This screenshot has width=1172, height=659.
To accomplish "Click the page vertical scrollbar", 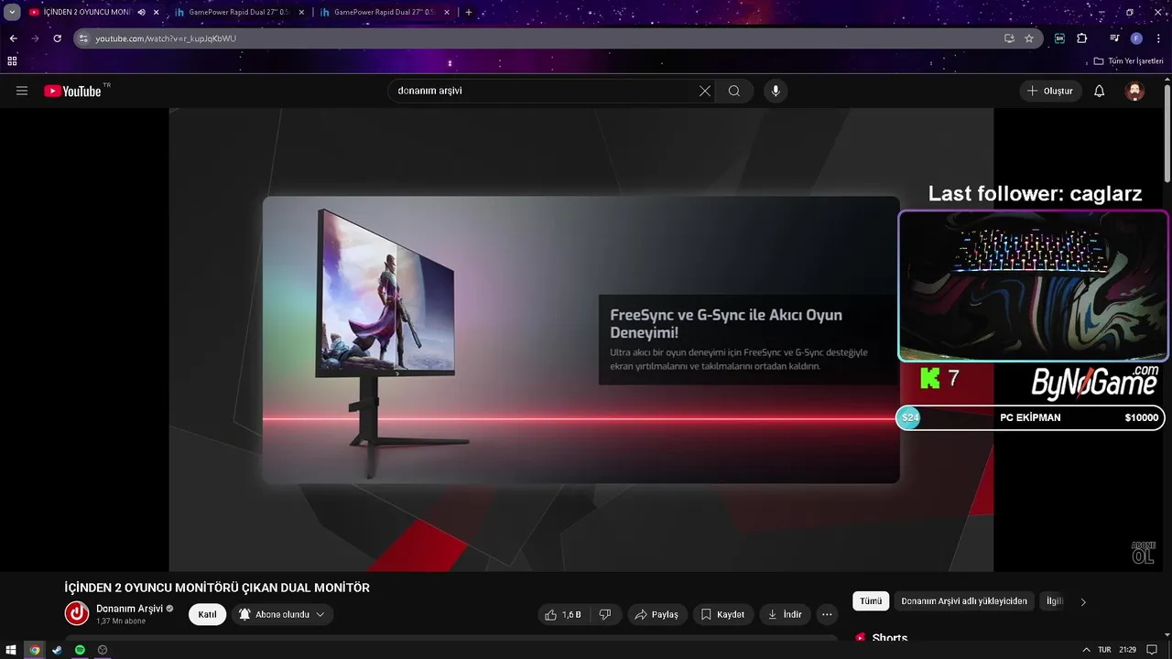I will pos(1167,133).
